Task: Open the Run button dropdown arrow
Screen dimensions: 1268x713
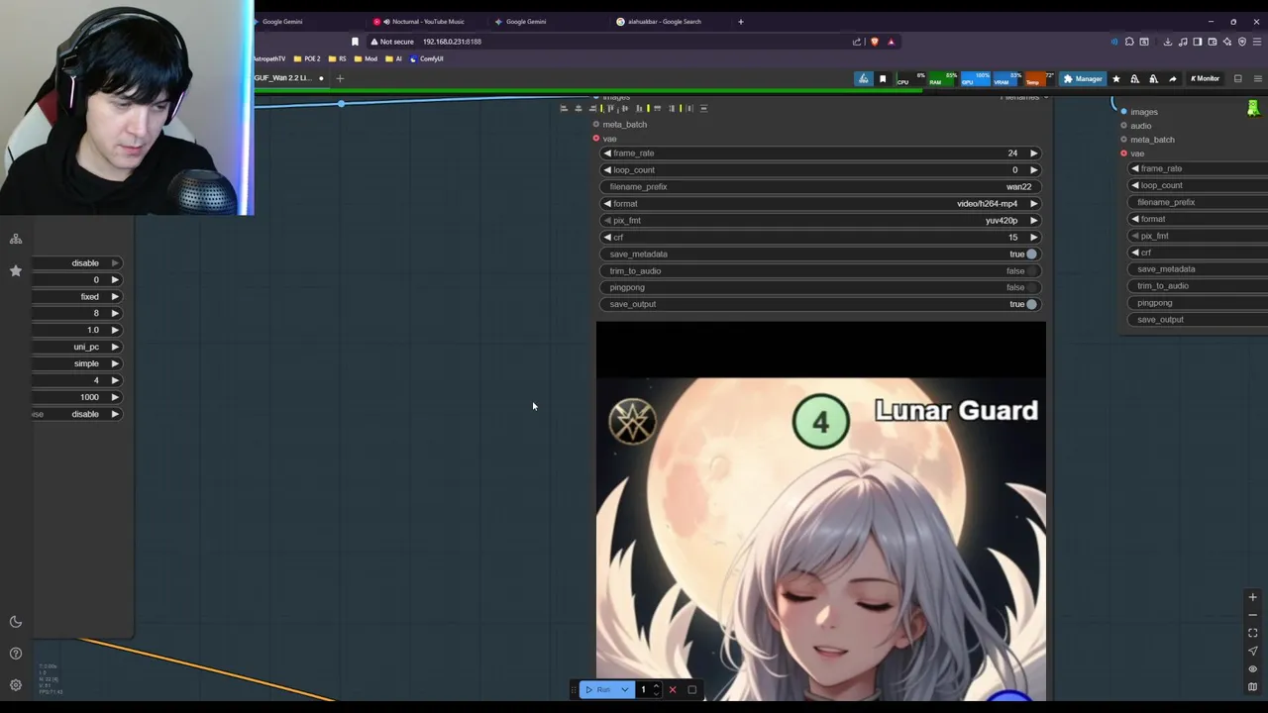Action: tap(624, 690)
